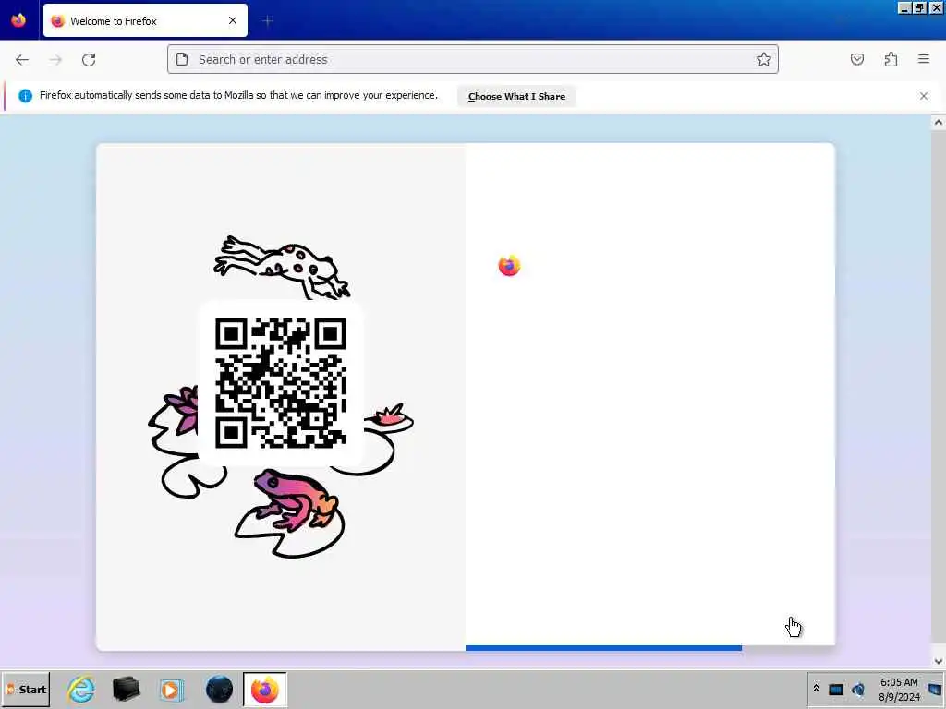This screenshot has height=709, width=946.
Task: Click the Choose What I Share button
Action: point(516,96)
